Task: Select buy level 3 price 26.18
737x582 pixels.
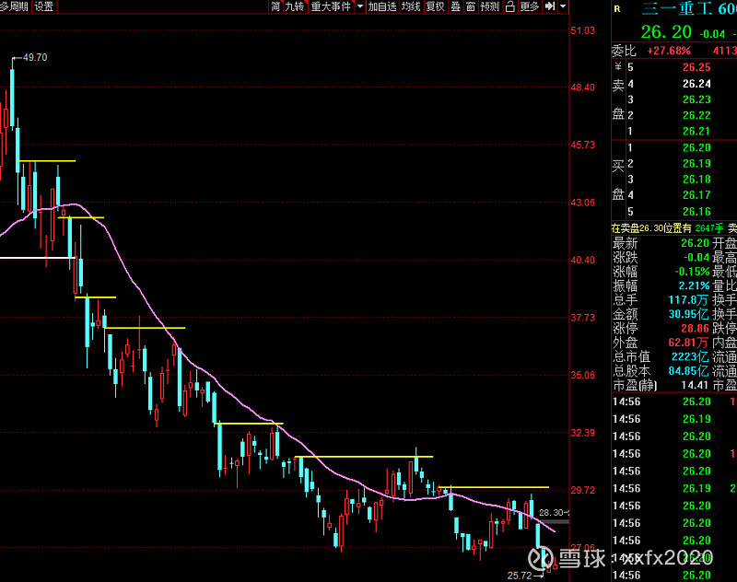Action: [696, 180]
